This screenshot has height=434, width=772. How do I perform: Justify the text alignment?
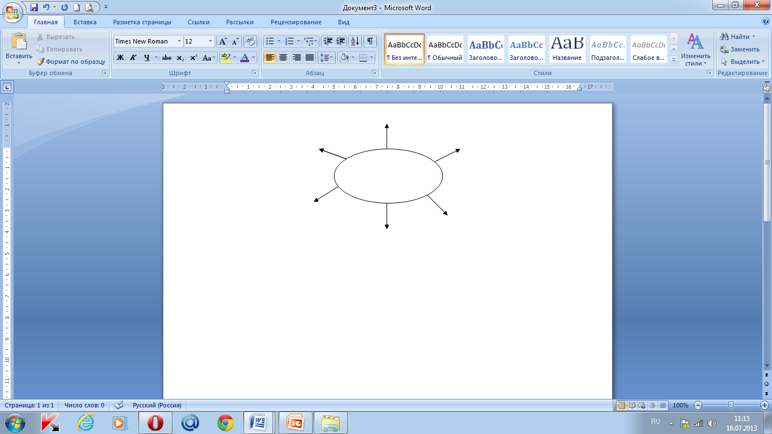(310, 58)
